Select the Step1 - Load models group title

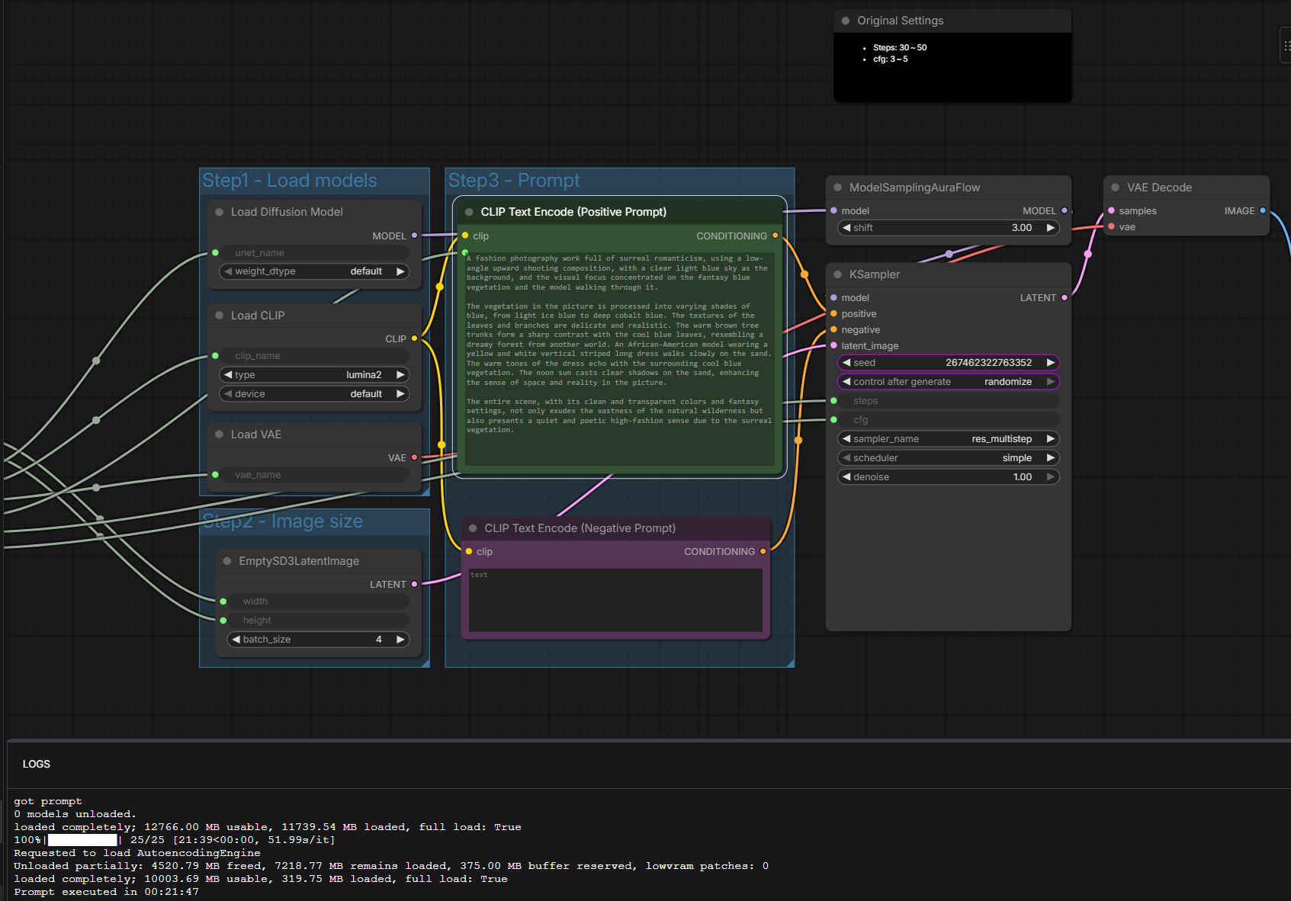click(290, 181)
